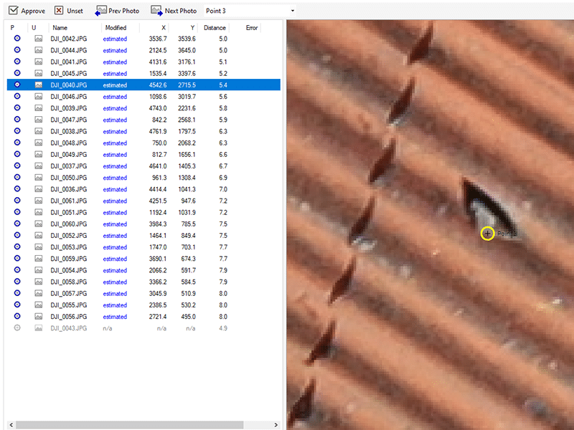574x430 pixels.
Task: Sort by the Distance column header
Action: coord(215,28)
